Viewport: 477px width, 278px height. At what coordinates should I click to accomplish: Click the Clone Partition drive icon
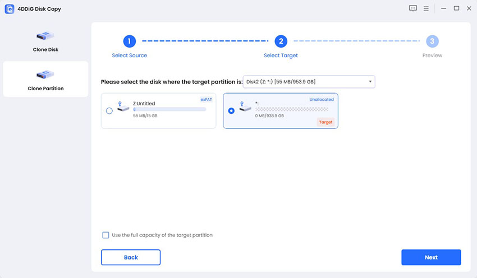(45, 75)
